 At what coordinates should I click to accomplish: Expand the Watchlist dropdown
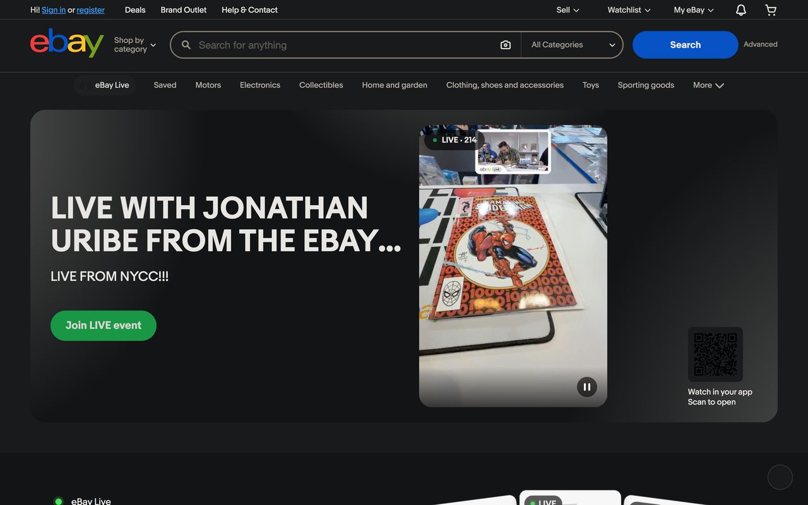(x=629, y=10)
